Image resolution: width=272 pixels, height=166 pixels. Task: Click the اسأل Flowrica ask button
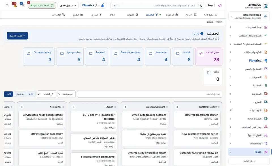click(93, 5)
